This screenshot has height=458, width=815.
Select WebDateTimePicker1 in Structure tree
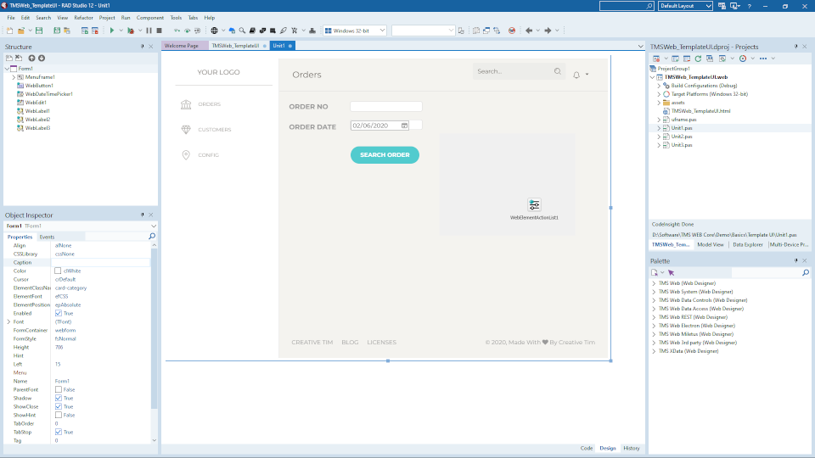(49, 94)
